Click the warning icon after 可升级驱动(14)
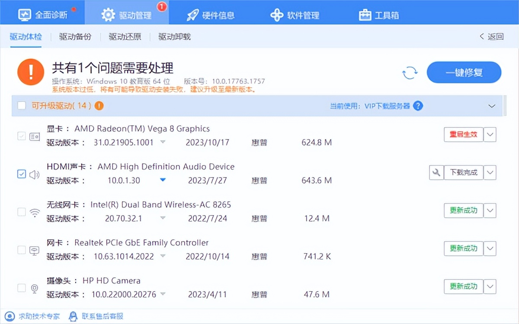519x324 pixels. point(99,105)
